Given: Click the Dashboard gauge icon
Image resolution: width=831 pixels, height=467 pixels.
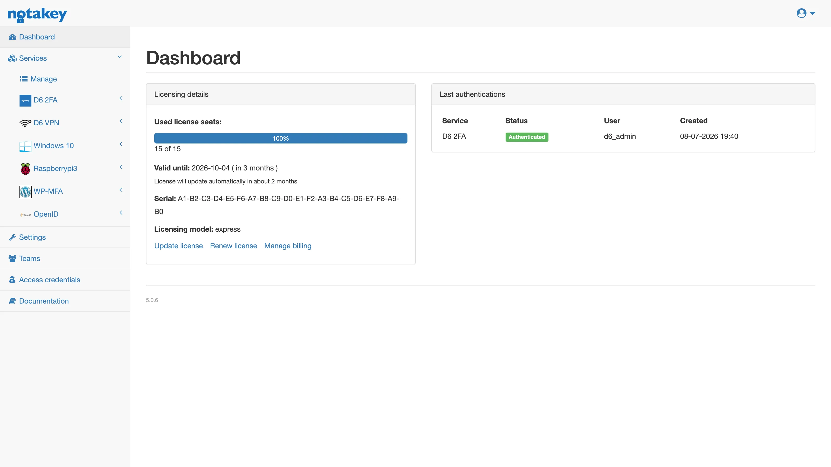Looking at the screenshot, I should tap(12, 37).
